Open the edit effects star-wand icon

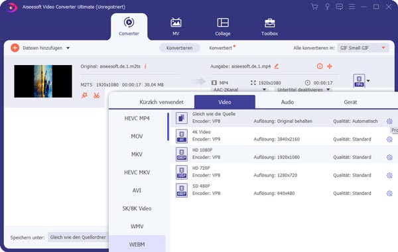tap(84, 95)
